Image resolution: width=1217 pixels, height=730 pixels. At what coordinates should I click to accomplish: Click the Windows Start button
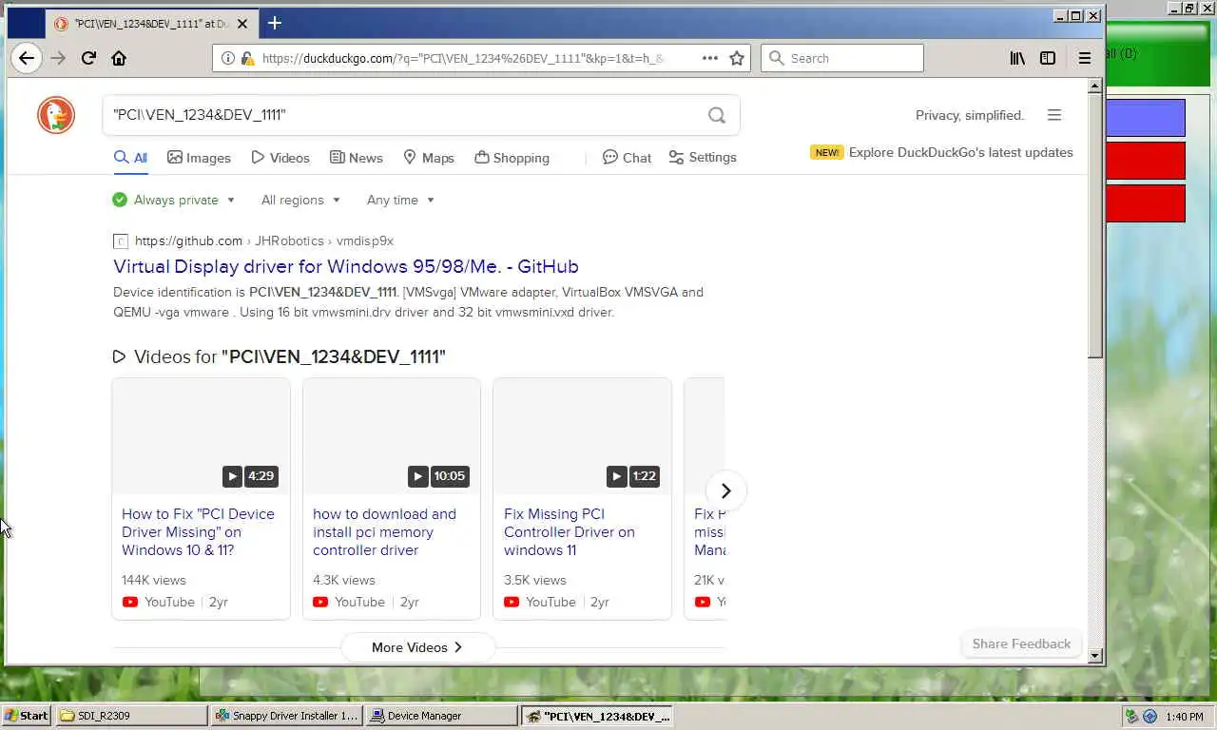click(x=26, y=716)
